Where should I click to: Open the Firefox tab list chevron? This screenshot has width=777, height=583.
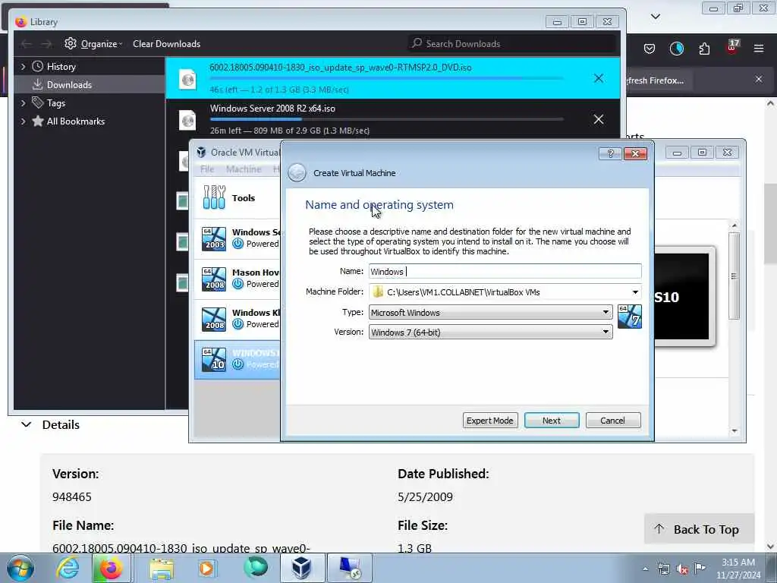coord(655,17)
